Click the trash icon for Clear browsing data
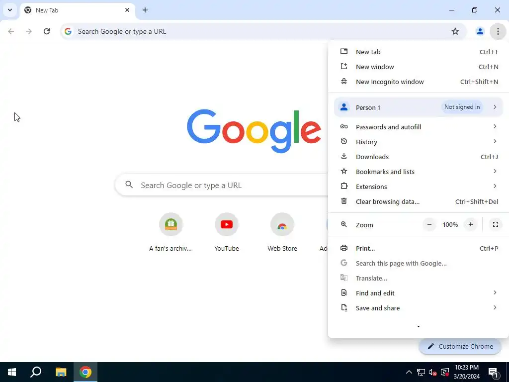This screenshot has width=509, height=382. [344, 201]
